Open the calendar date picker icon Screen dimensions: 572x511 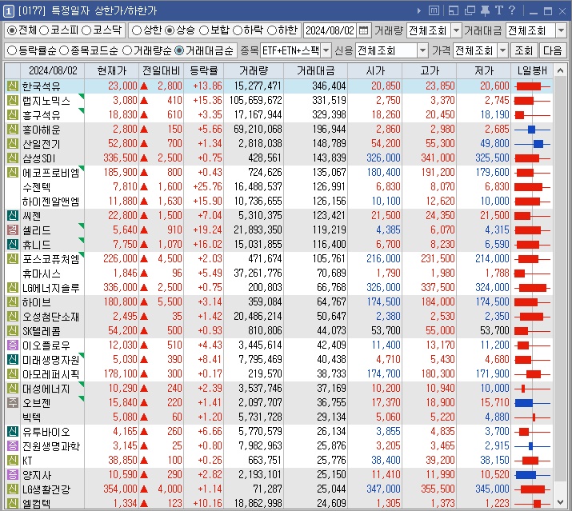pyautogui.click(x=363, y=30)
